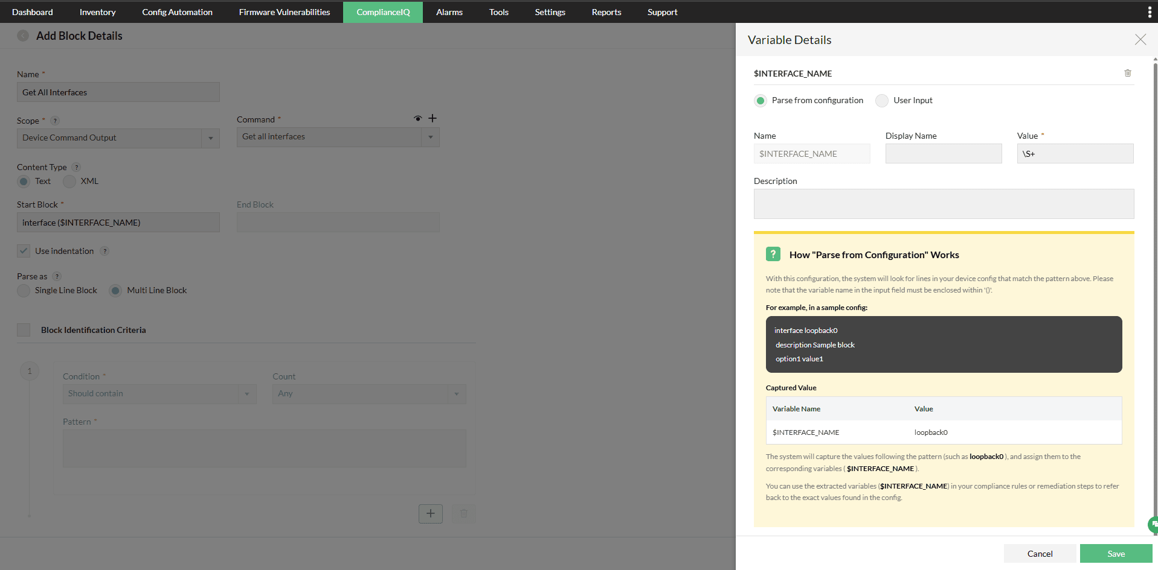Open the help tooltip beside Parse as

(x=57, y=276)
